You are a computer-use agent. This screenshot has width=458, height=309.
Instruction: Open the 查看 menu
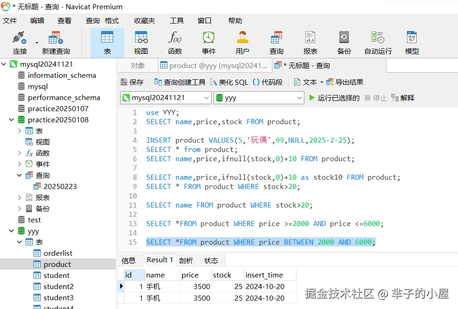pyautogui.click(x=64, y=21)
